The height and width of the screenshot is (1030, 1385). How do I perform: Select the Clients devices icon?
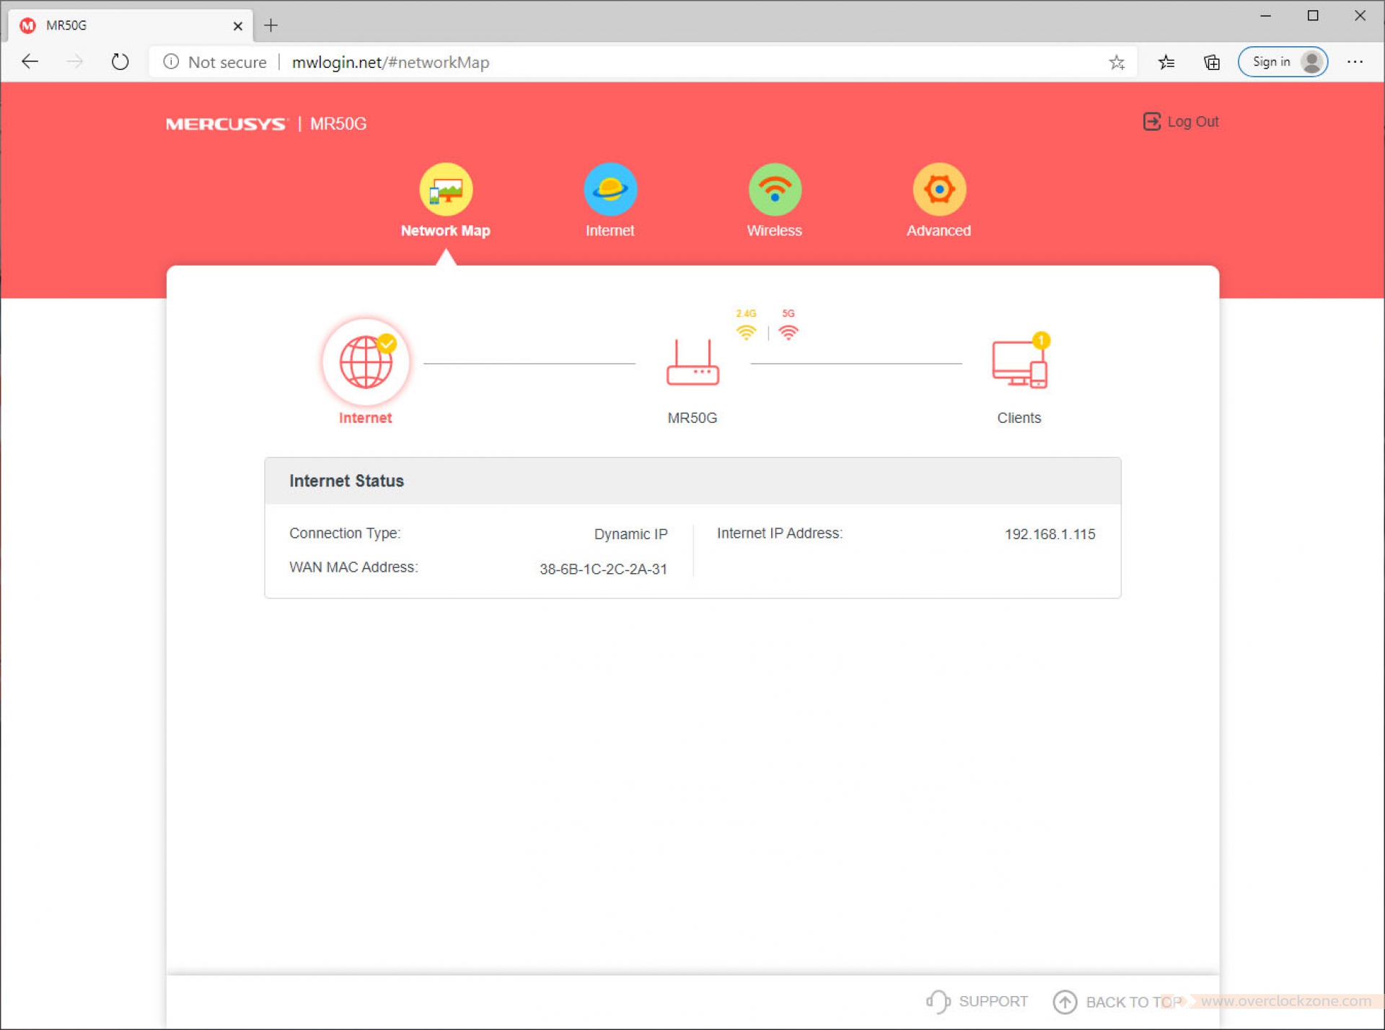1019,364
